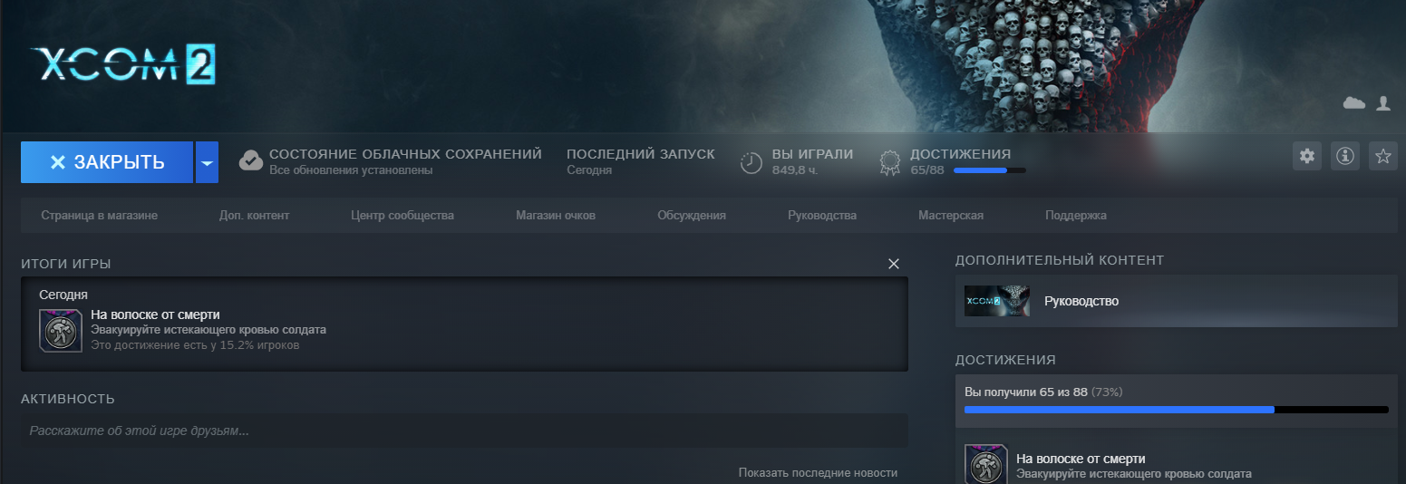Open game settings gear icon

pos(1306,157)
